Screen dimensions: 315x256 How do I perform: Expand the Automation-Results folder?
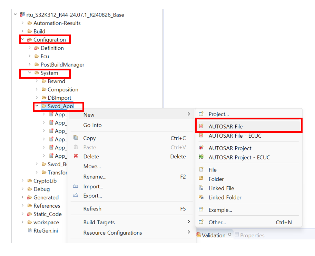click(22, 23)
